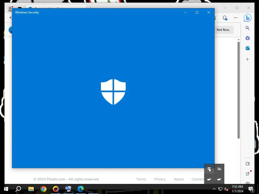Open the Bing Copilot sidebar button
Image resolution: width=259 pixels, height=194 pixels.
247,18
